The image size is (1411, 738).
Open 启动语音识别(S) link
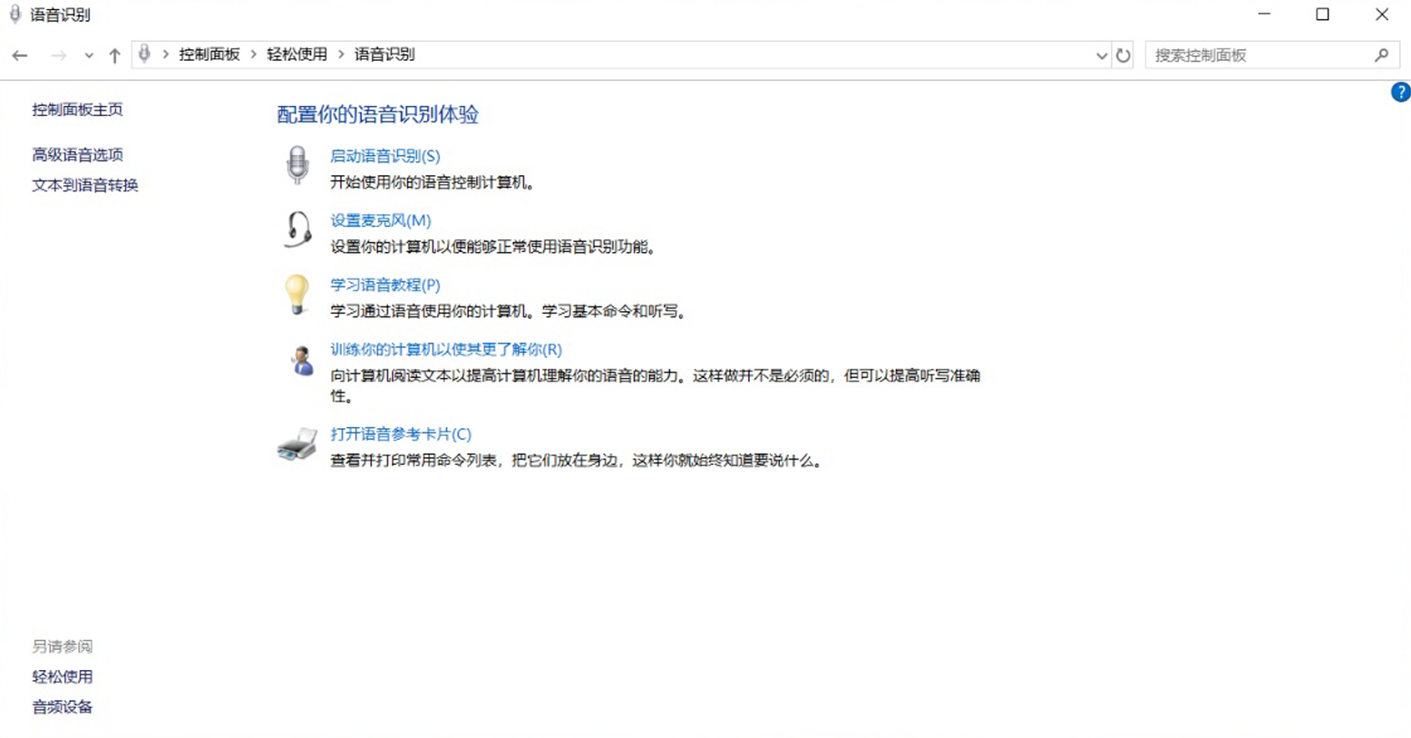pyautogui.click(x=384, y=156)
